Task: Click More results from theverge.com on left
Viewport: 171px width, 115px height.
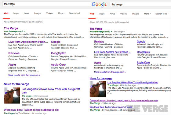Action: pyautogui.click(x=24, y=75)
